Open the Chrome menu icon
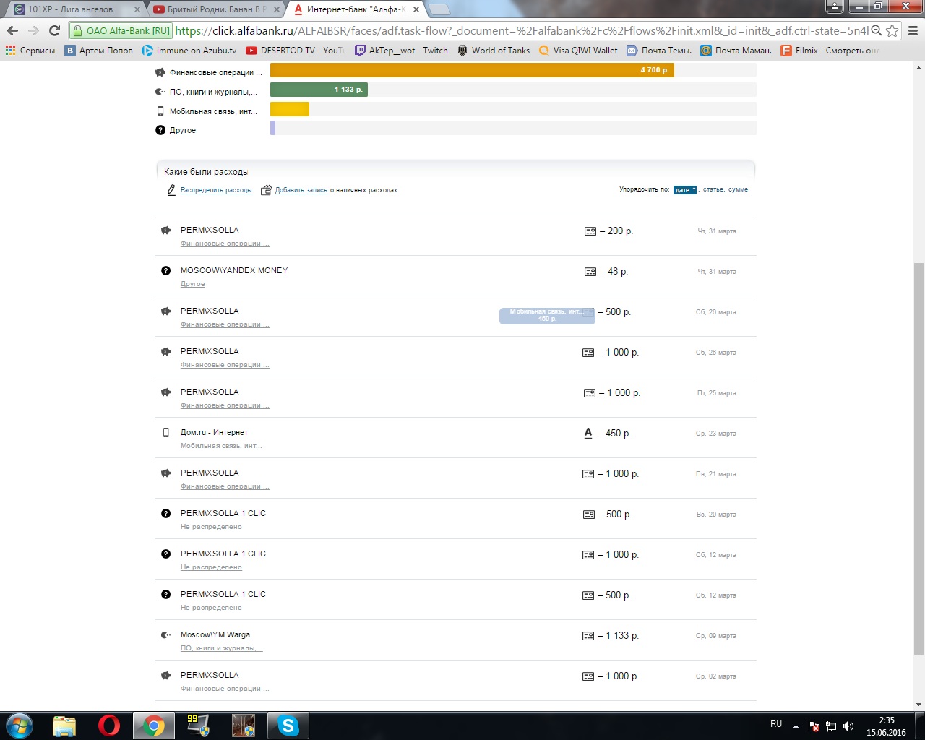This screenshot has height=740, width=925. [913, 30]
